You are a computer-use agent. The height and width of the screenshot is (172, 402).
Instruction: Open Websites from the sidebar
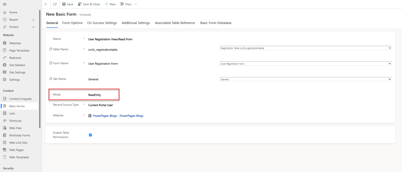pyautogui.click(x=14, y=43)
